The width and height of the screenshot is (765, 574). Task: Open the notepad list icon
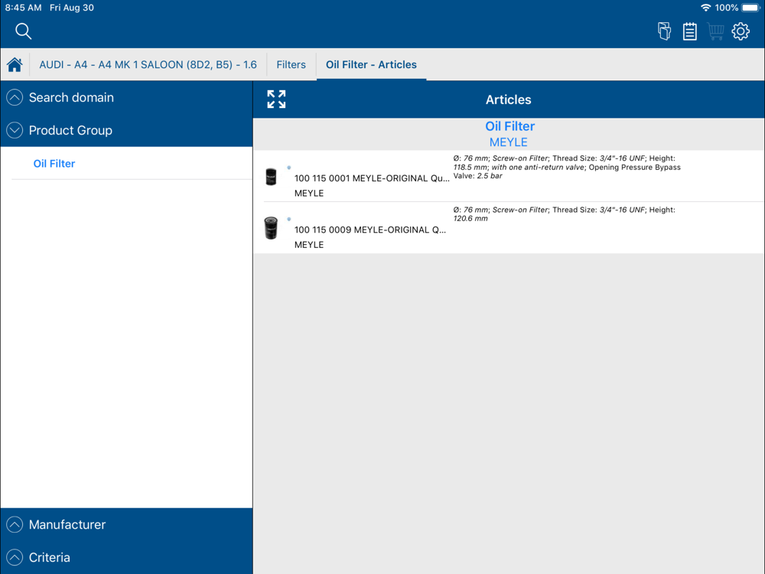tap(689, 31)
